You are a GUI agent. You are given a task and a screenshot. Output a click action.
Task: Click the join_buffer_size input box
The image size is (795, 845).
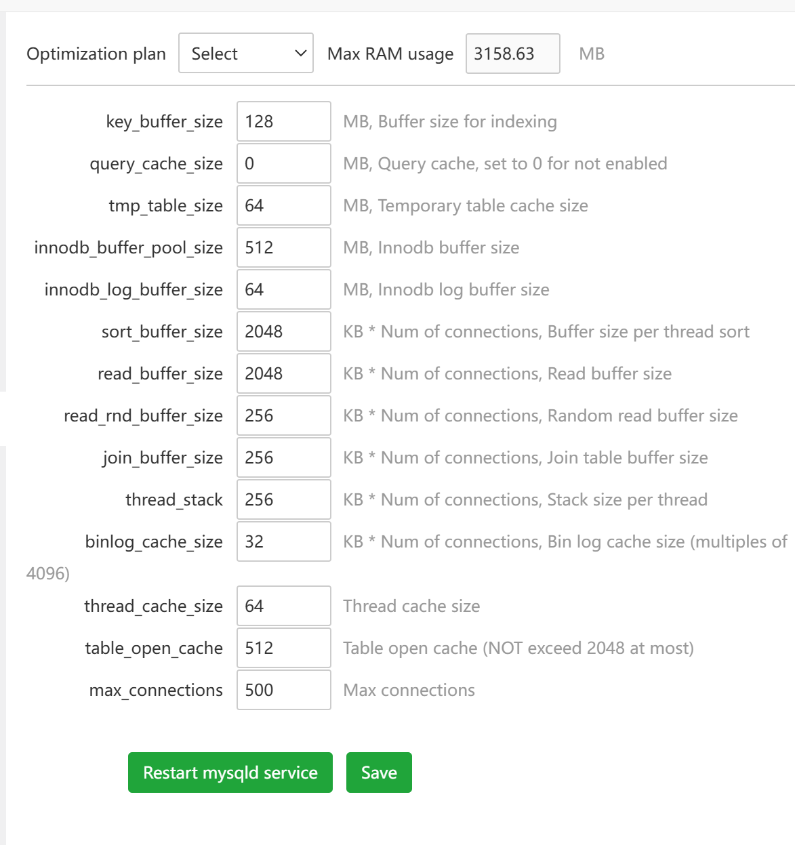(x=283, y=457)
